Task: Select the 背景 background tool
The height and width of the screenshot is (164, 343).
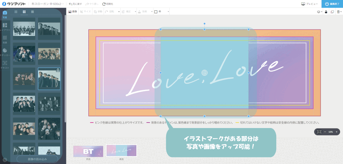Action: click(5, 39)
